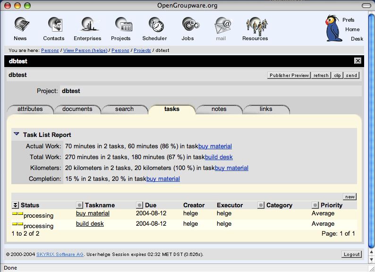375x272 pixels.
Task: Click the Due date of buy material
Action: click(x=151, y=213)
